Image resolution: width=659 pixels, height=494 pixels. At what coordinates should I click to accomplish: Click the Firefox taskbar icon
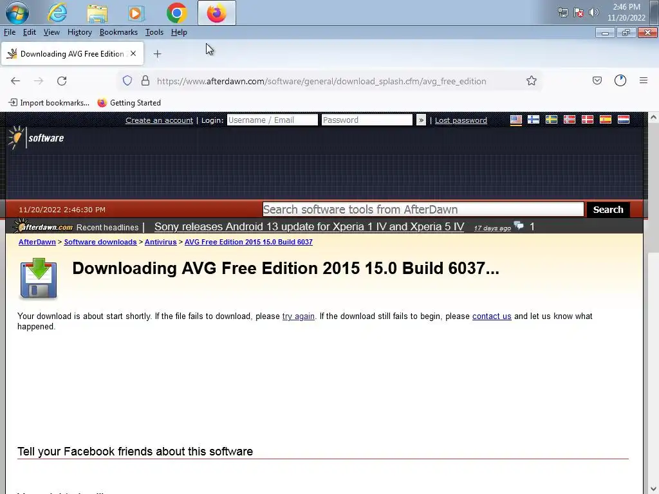coord(216,13)
